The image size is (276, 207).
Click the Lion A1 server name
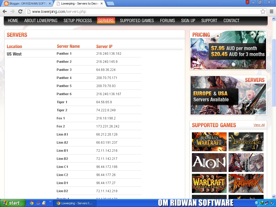pyautogui.click(x=62, y=134)
